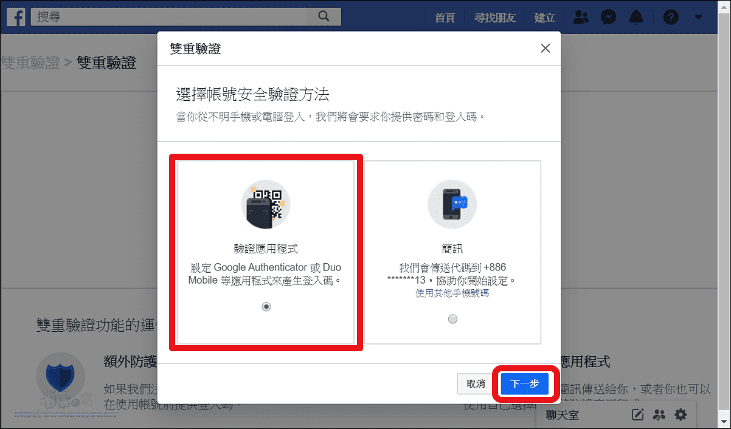Open friend requests icon in top bar
Screen dimensions: 731x429
click(581, 17)
